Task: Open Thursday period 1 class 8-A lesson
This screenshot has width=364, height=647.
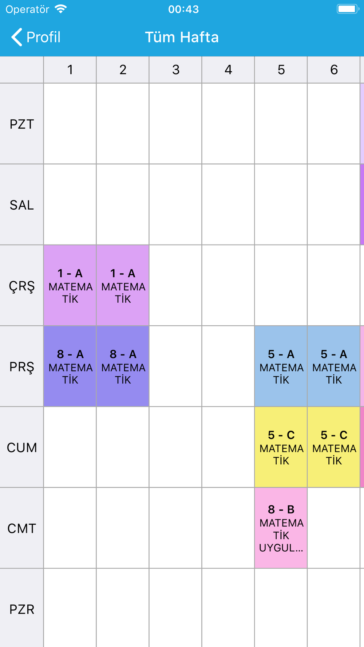Action: click(x=70, y=366)
